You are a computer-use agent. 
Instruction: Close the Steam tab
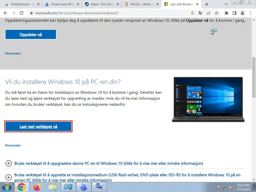tap(118, 4)
